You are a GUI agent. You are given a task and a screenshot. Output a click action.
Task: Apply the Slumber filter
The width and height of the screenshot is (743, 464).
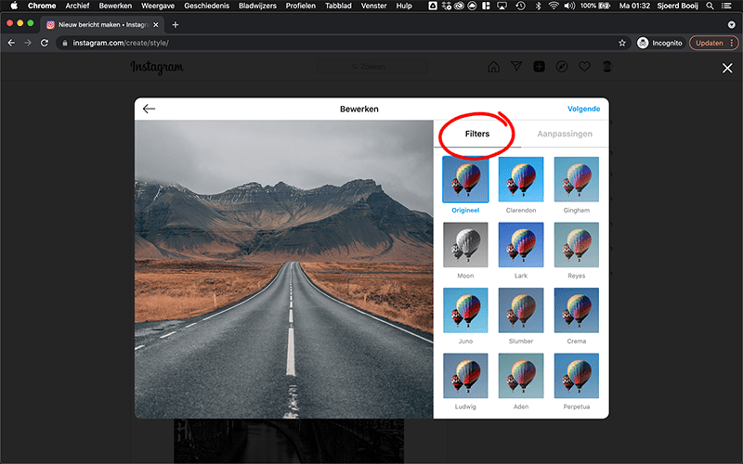(521, 310)
